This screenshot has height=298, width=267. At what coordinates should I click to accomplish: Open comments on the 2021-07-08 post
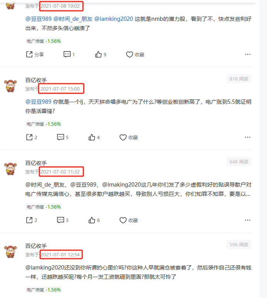coord(69,54)
